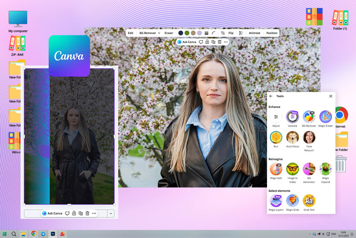Click trash icon in lower floating bar
The image size is (356, 238).
[87, 213]
